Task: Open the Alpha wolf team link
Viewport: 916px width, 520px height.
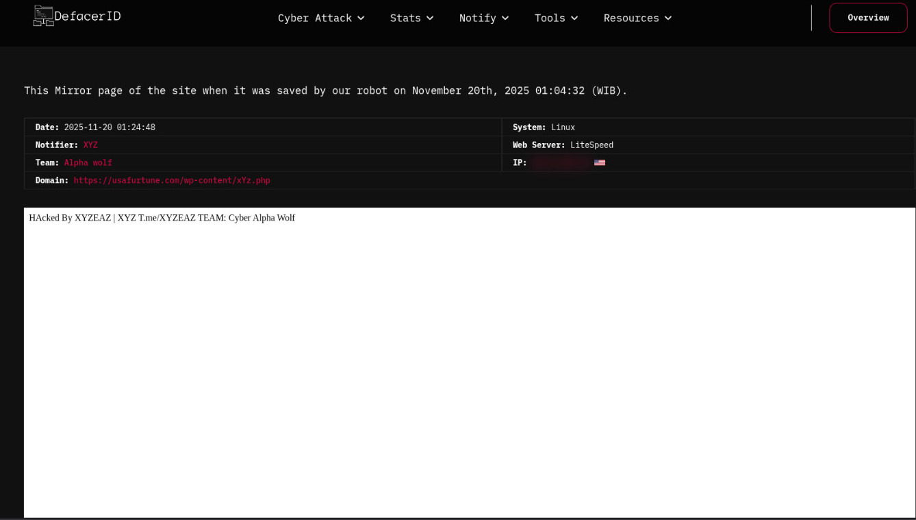Action: pos(88,162)
